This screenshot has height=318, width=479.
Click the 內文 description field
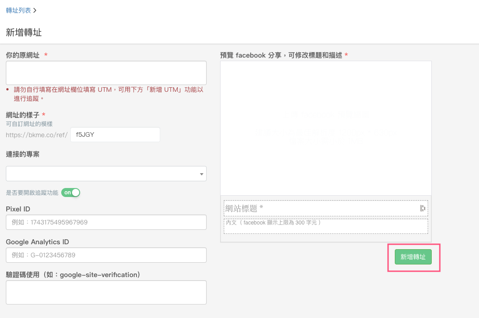point(325,226)
